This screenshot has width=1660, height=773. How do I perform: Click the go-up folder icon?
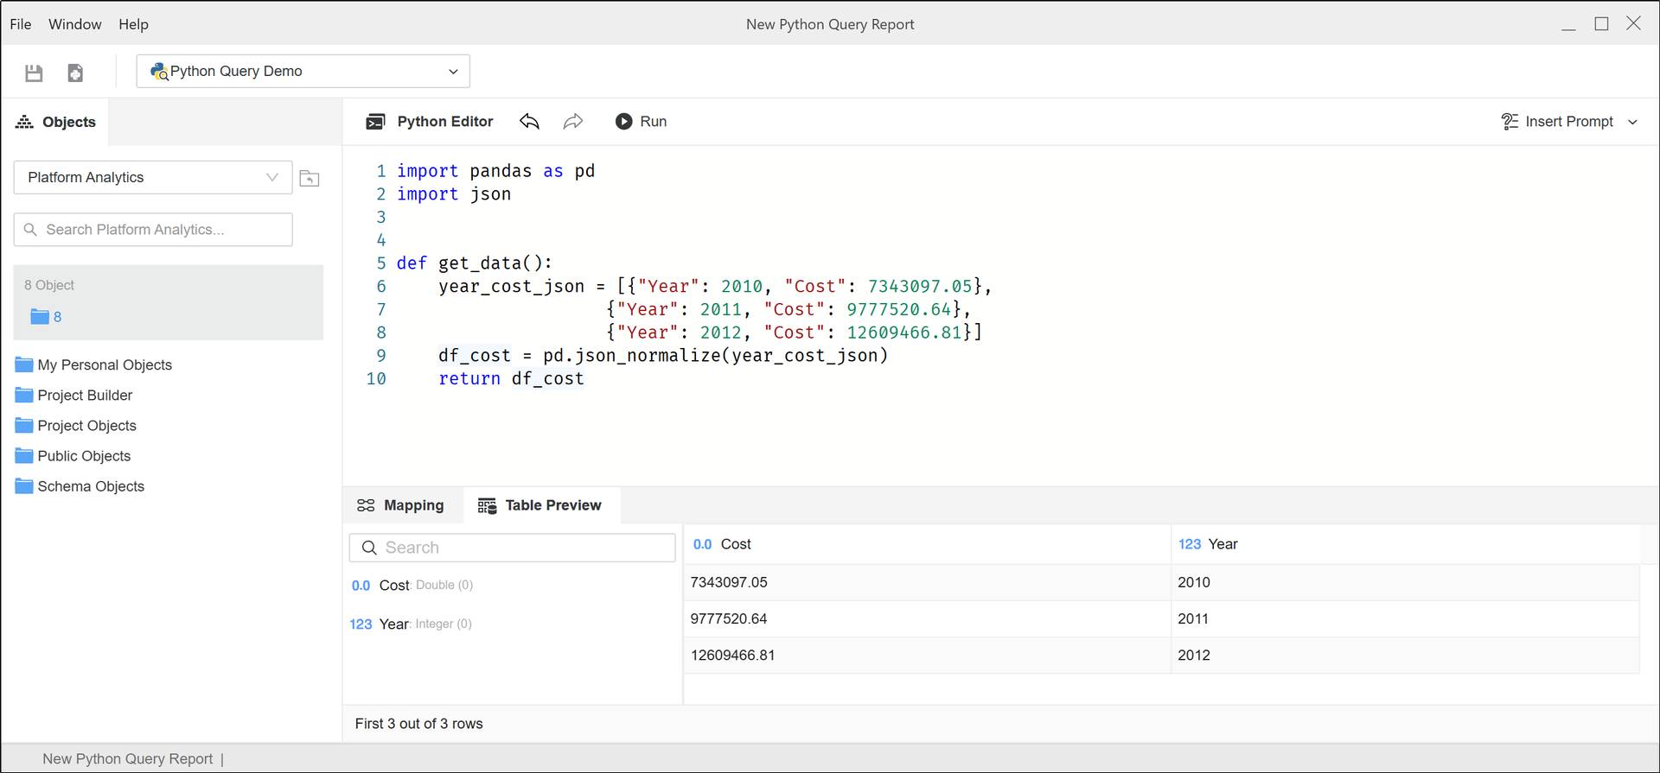310,179
